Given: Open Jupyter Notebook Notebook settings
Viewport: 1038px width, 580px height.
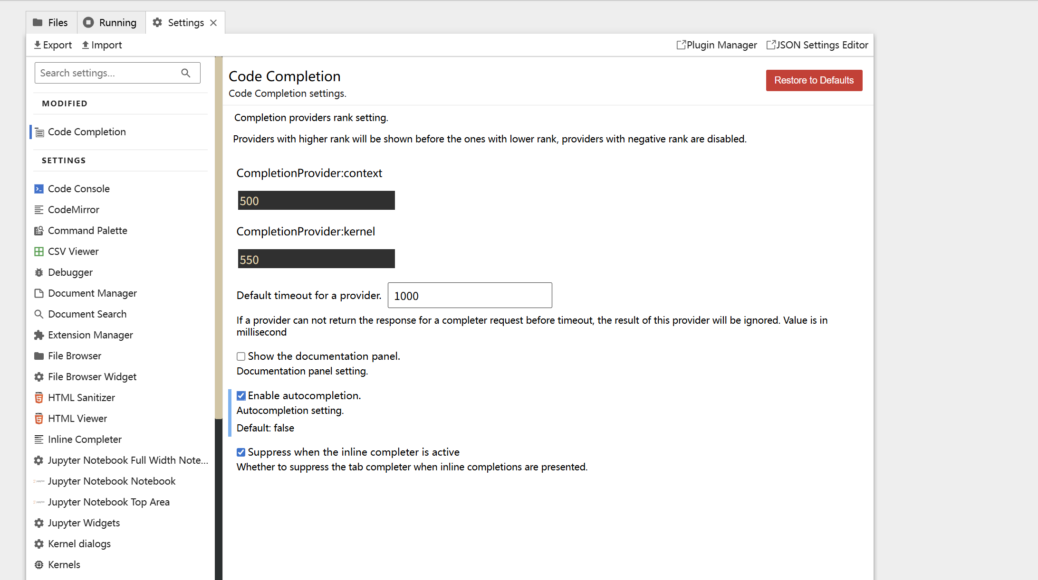Looking at the screenshot, I should (112, 481).
